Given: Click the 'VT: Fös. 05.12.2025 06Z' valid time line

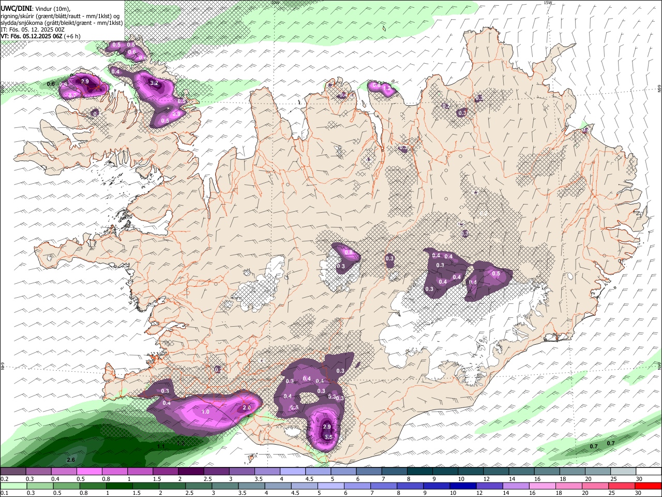Looking at the screenshot, I should coord(40,36).
